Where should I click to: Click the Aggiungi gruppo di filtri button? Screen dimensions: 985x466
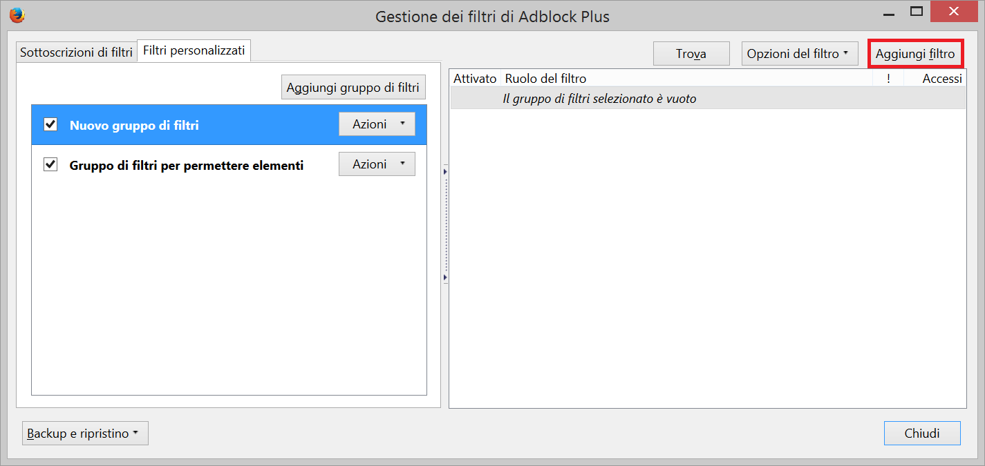tap(353, 88)
